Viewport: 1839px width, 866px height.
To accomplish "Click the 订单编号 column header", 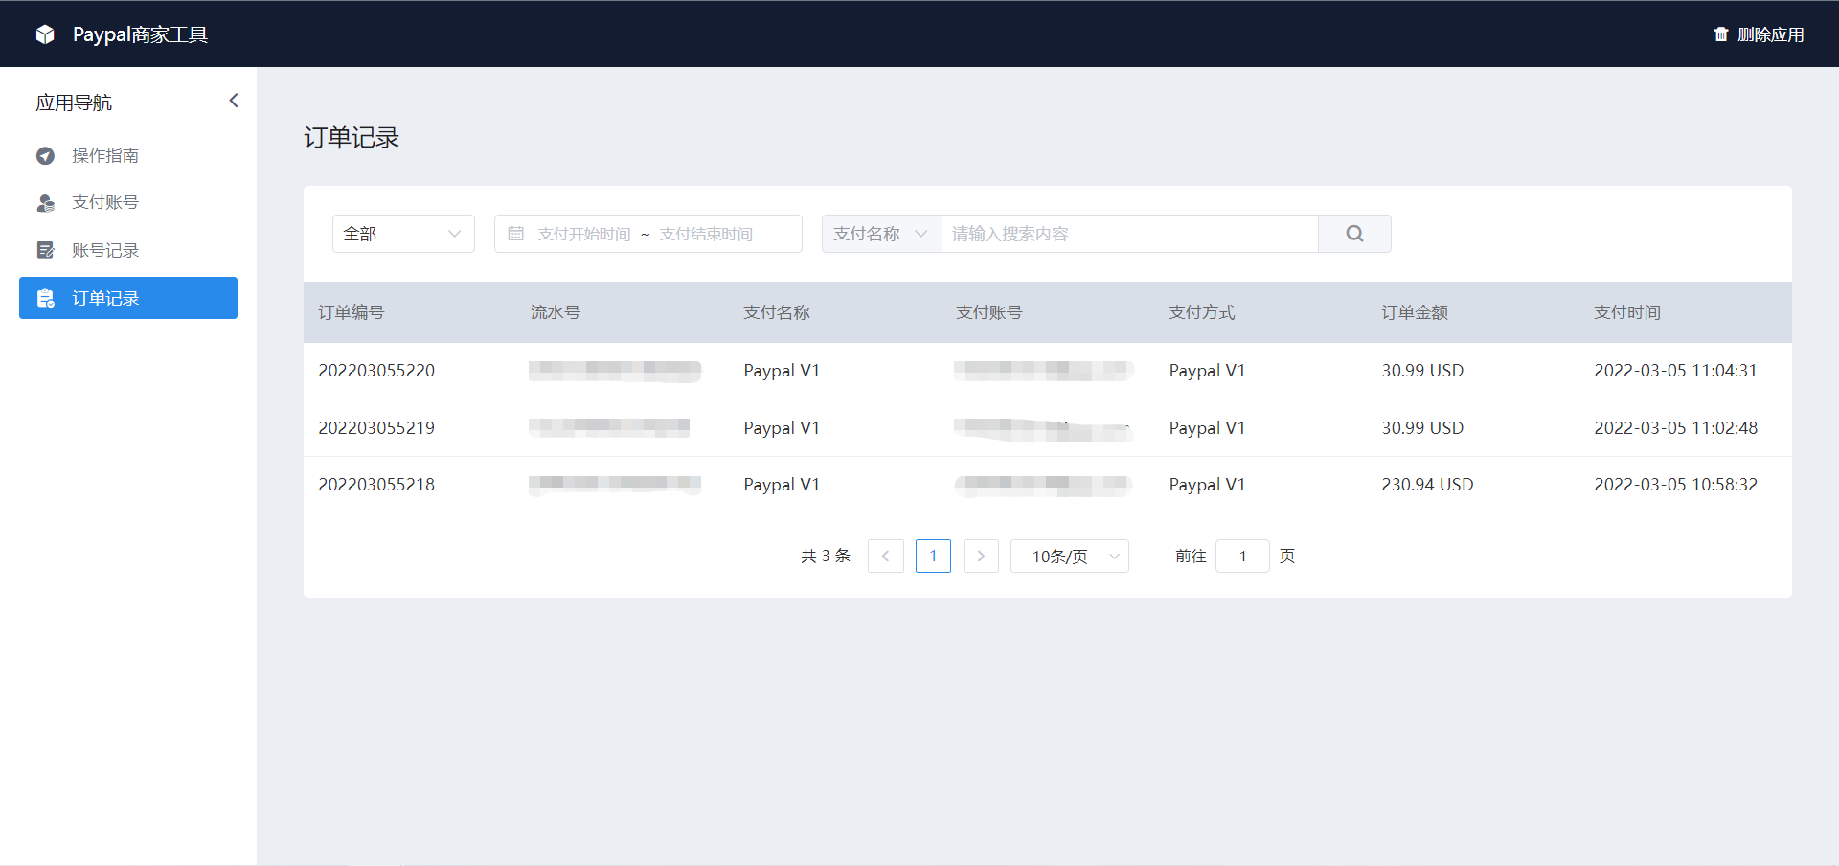I will 352,312.
